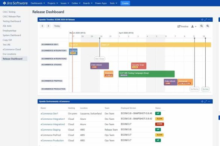Screen dimensions: 220x146
Task: Open JQL tests in sidebar
Action: (x=7, y=26)
